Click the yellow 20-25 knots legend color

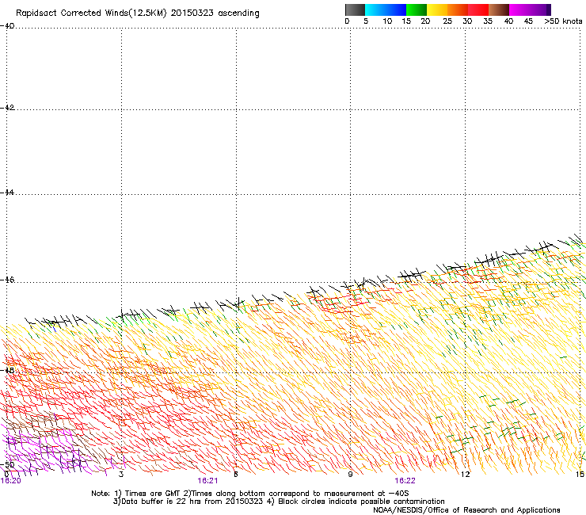437,10
